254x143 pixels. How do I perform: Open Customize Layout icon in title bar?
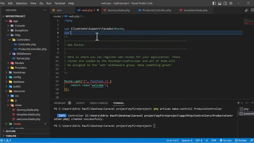point(231,3)
